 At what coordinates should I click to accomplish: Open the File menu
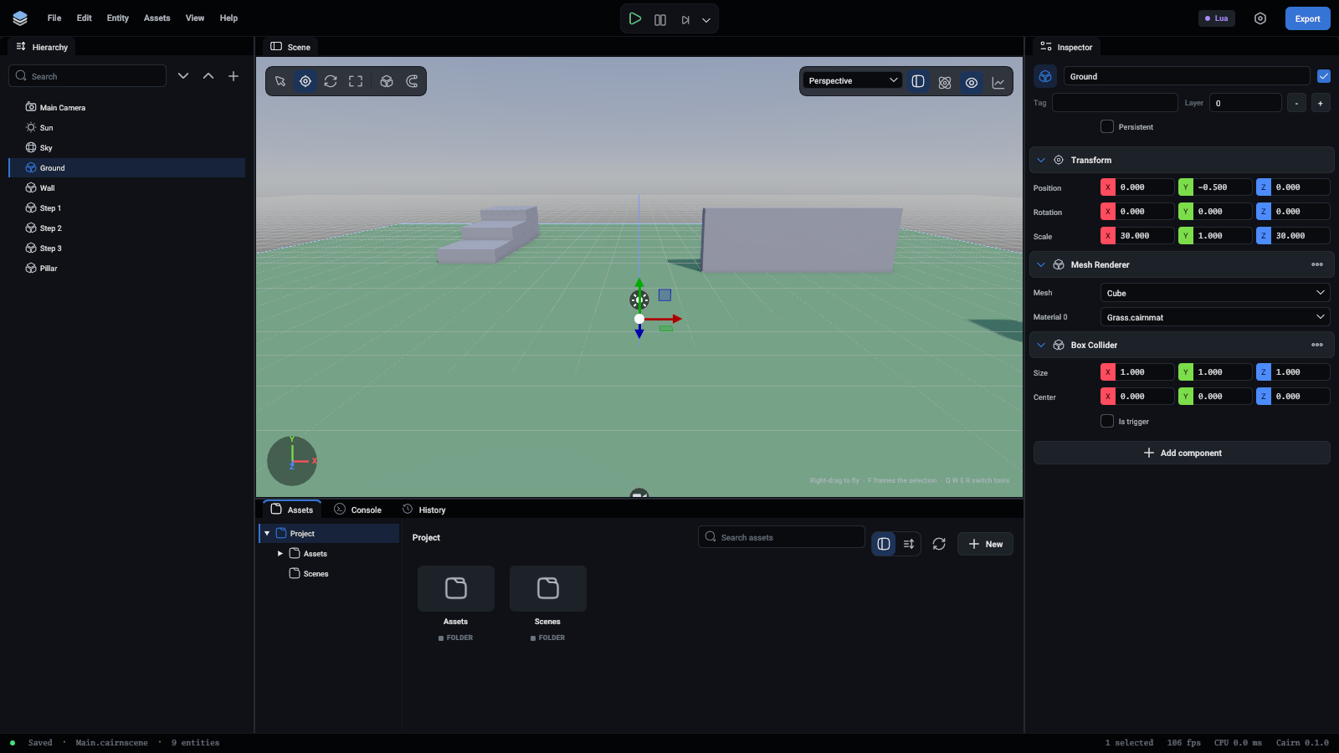(54, 18)
